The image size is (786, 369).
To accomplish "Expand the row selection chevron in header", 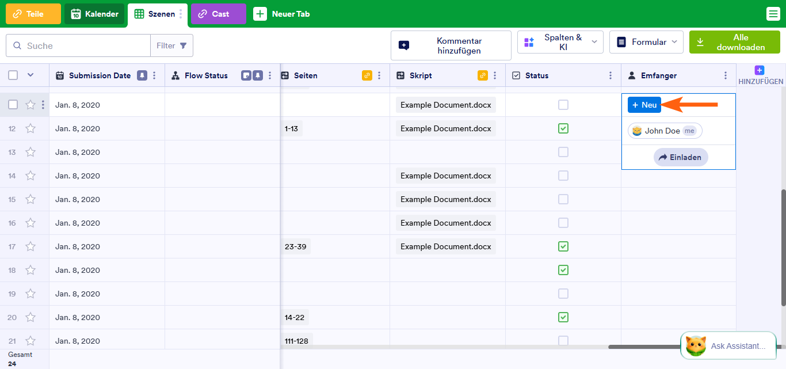I will point(30,75).
